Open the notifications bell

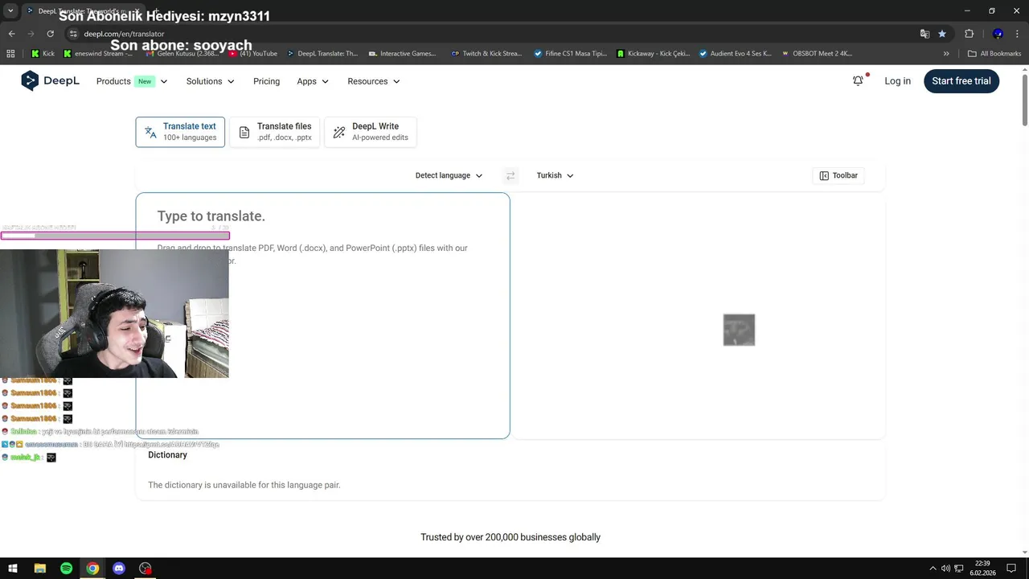pos(859,80)
